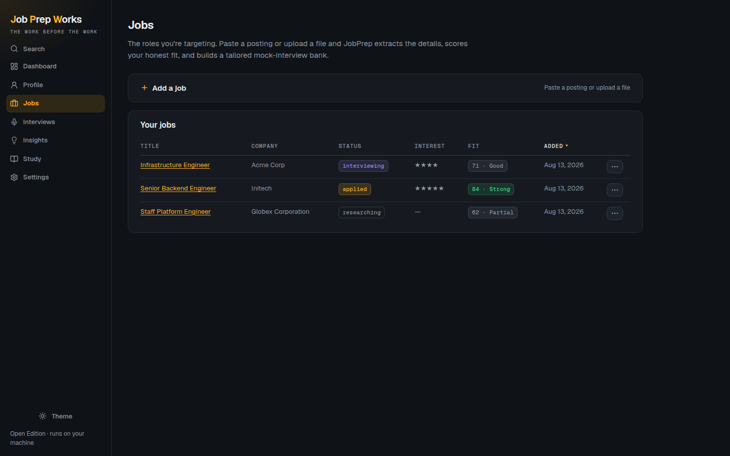
Task: Select the Jobs sidebar item
Action: [55, 103]
